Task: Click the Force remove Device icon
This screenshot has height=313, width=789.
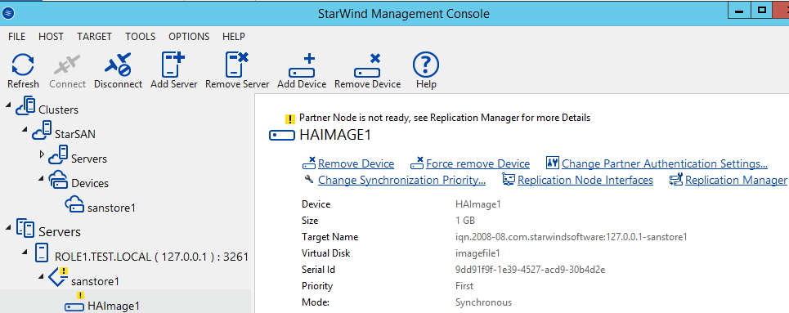Action: 417,163
